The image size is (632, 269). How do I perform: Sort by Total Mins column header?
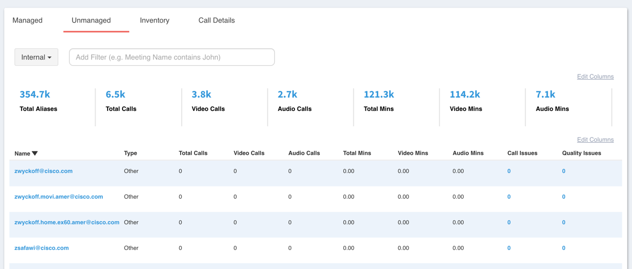(x=357, y=153)
